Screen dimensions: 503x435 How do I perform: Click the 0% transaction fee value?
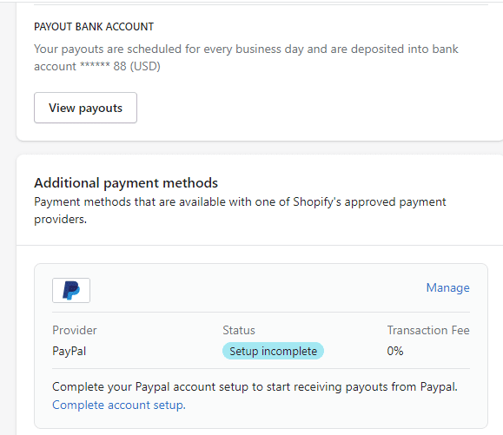point(395,351)
